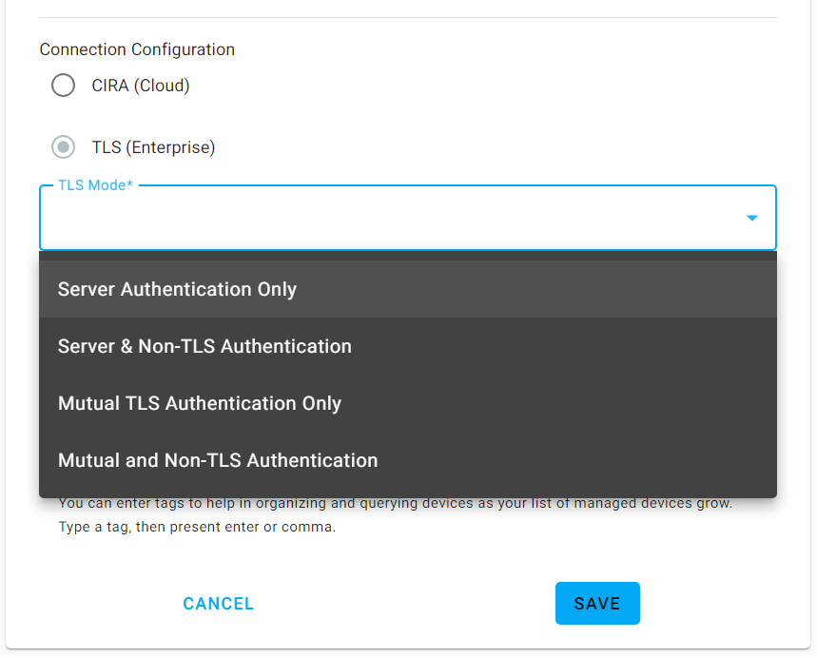The image size is (817, 657).
Task: Collapse the TLS Mode options list
Action: tap(751, 218)
